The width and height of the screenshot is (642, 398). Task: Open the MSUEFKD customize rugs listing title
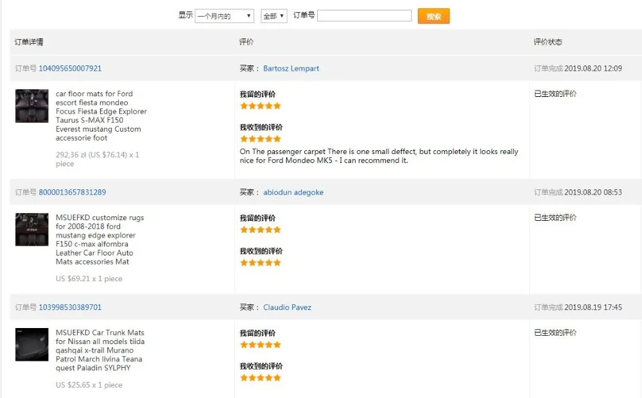[x=100, y=239]
